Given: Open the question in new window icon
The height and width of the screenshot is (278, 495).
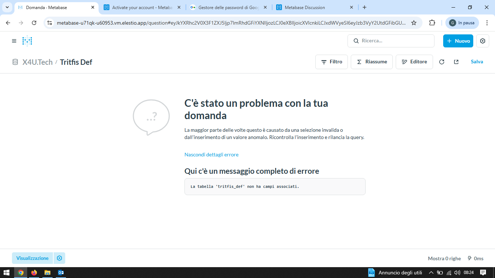Looking at the screenshot, I should pos(456,62).
